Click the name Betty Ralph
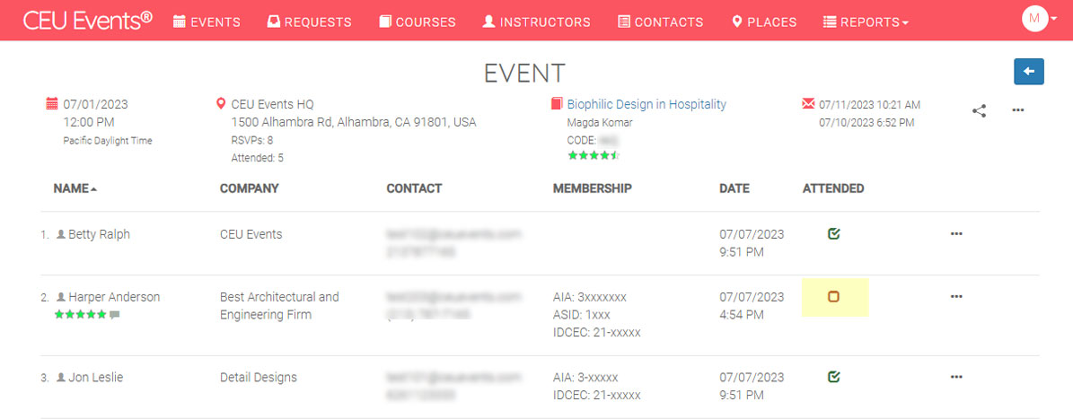The height and width of the screenshot is (419, 1073). 100,234
